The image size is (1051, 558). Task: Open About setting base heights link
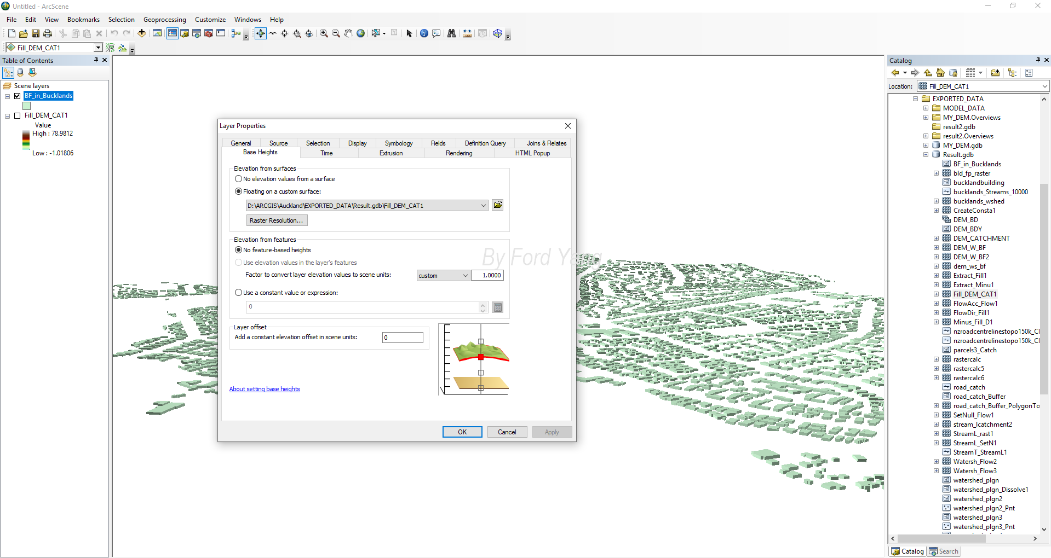265,389
